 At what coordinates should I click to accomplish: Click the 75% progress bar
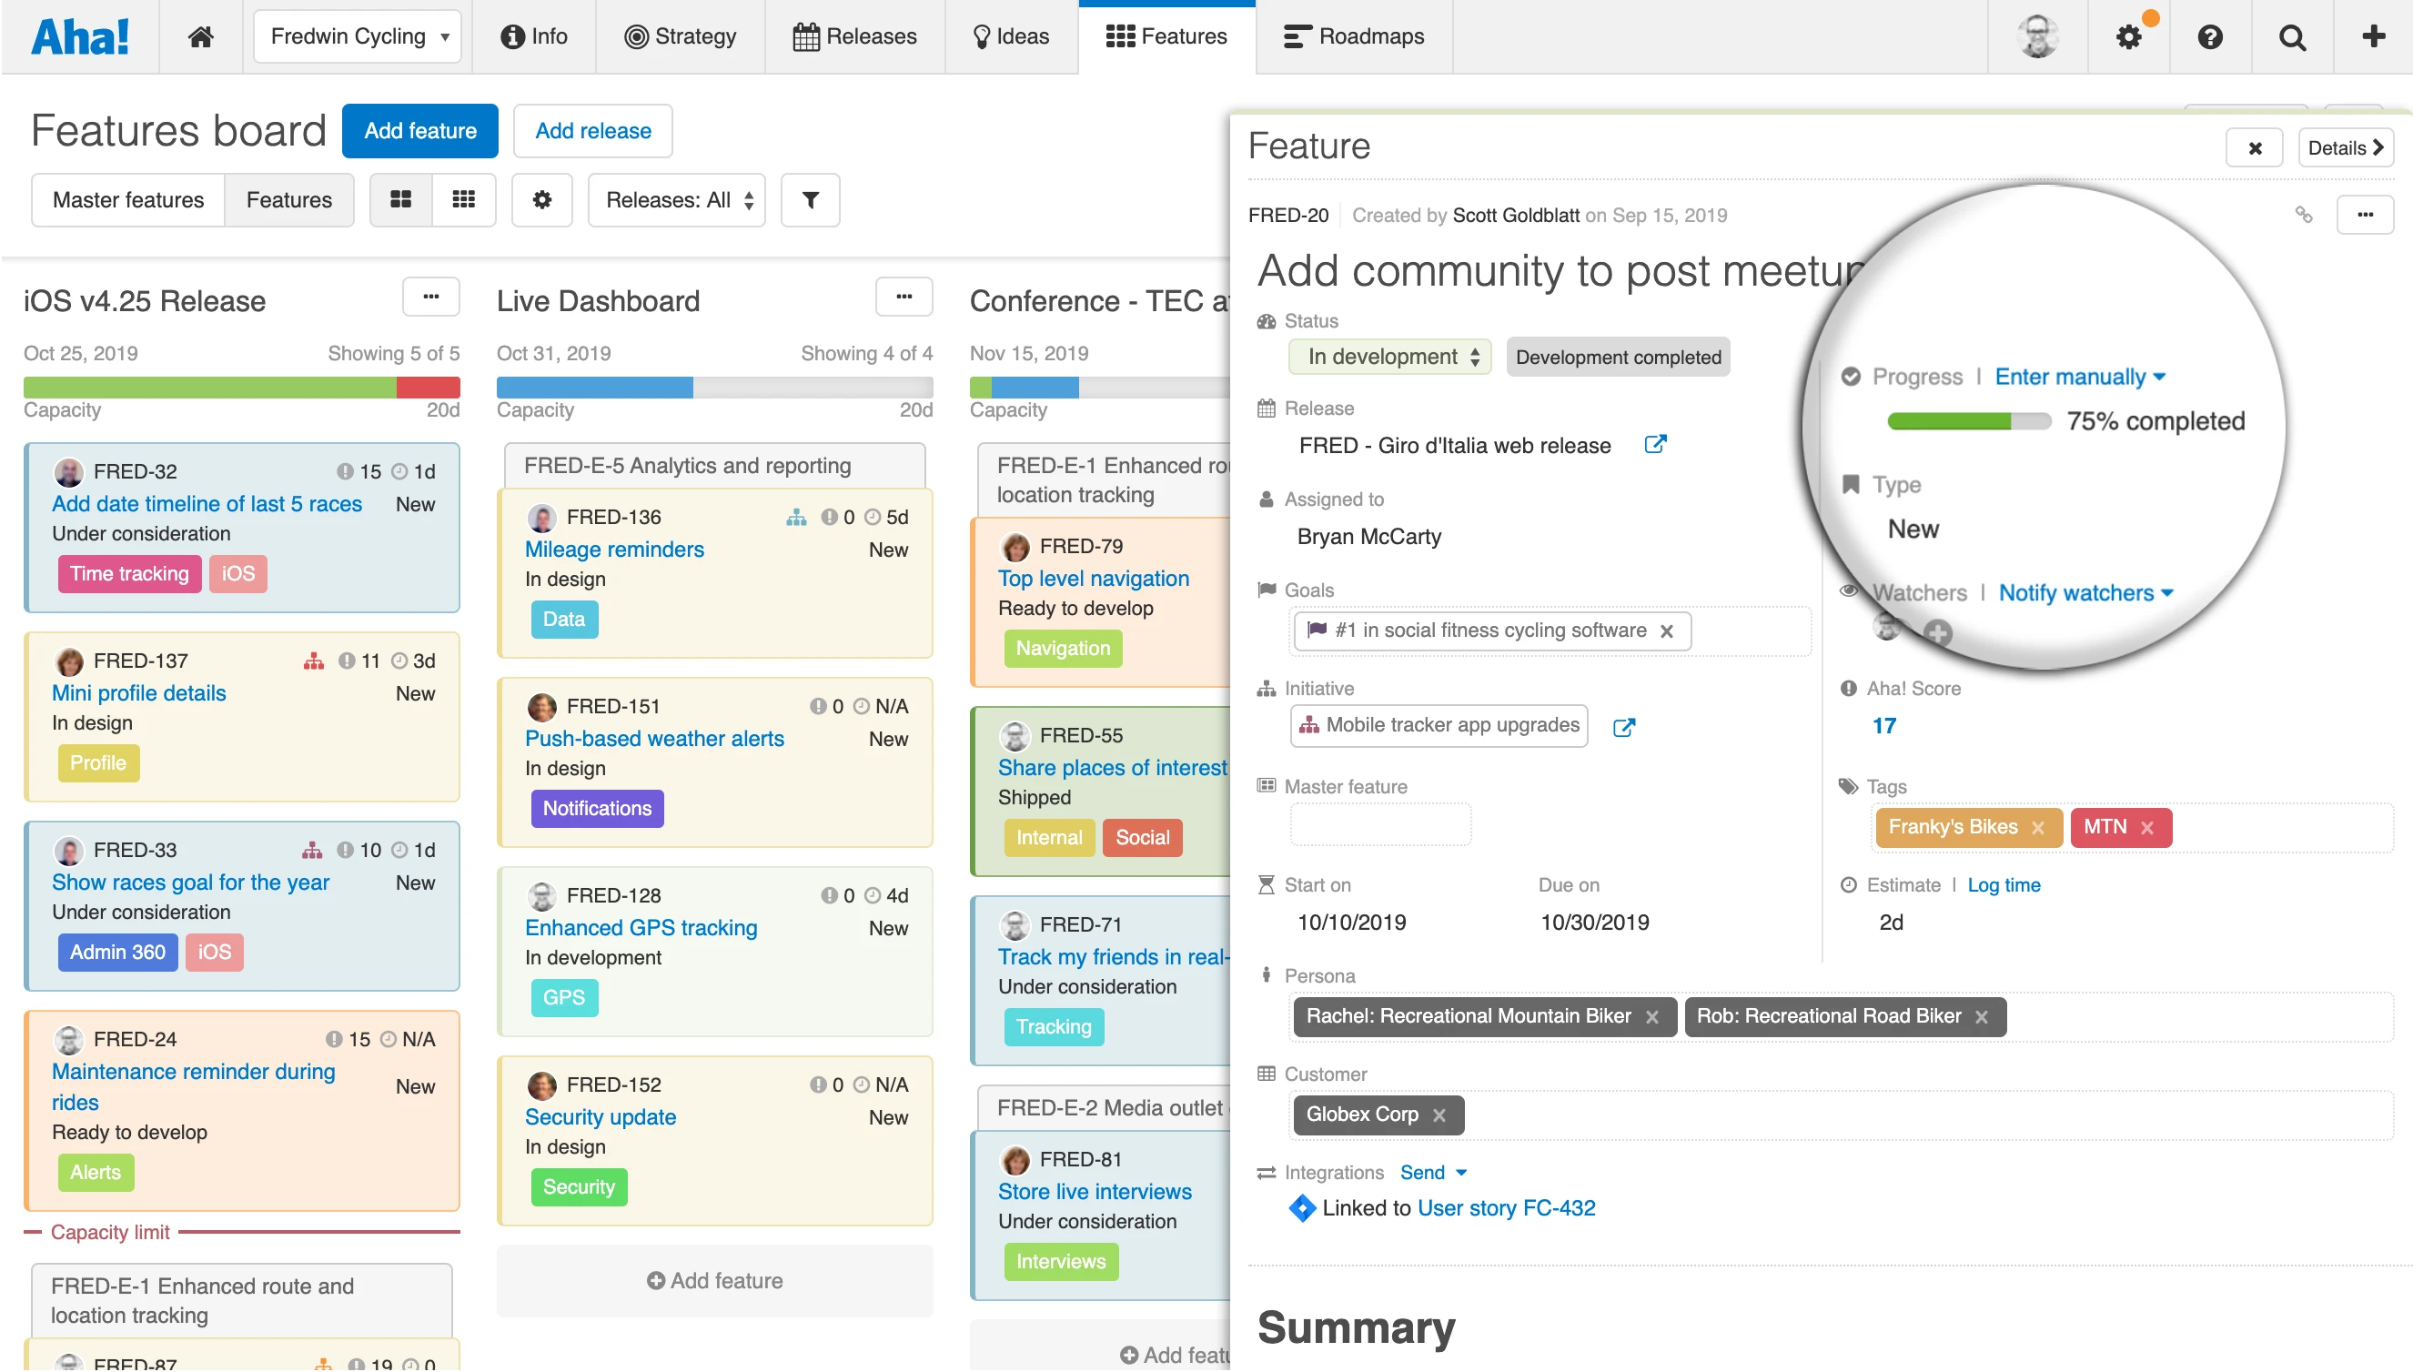pos(1968,421)
